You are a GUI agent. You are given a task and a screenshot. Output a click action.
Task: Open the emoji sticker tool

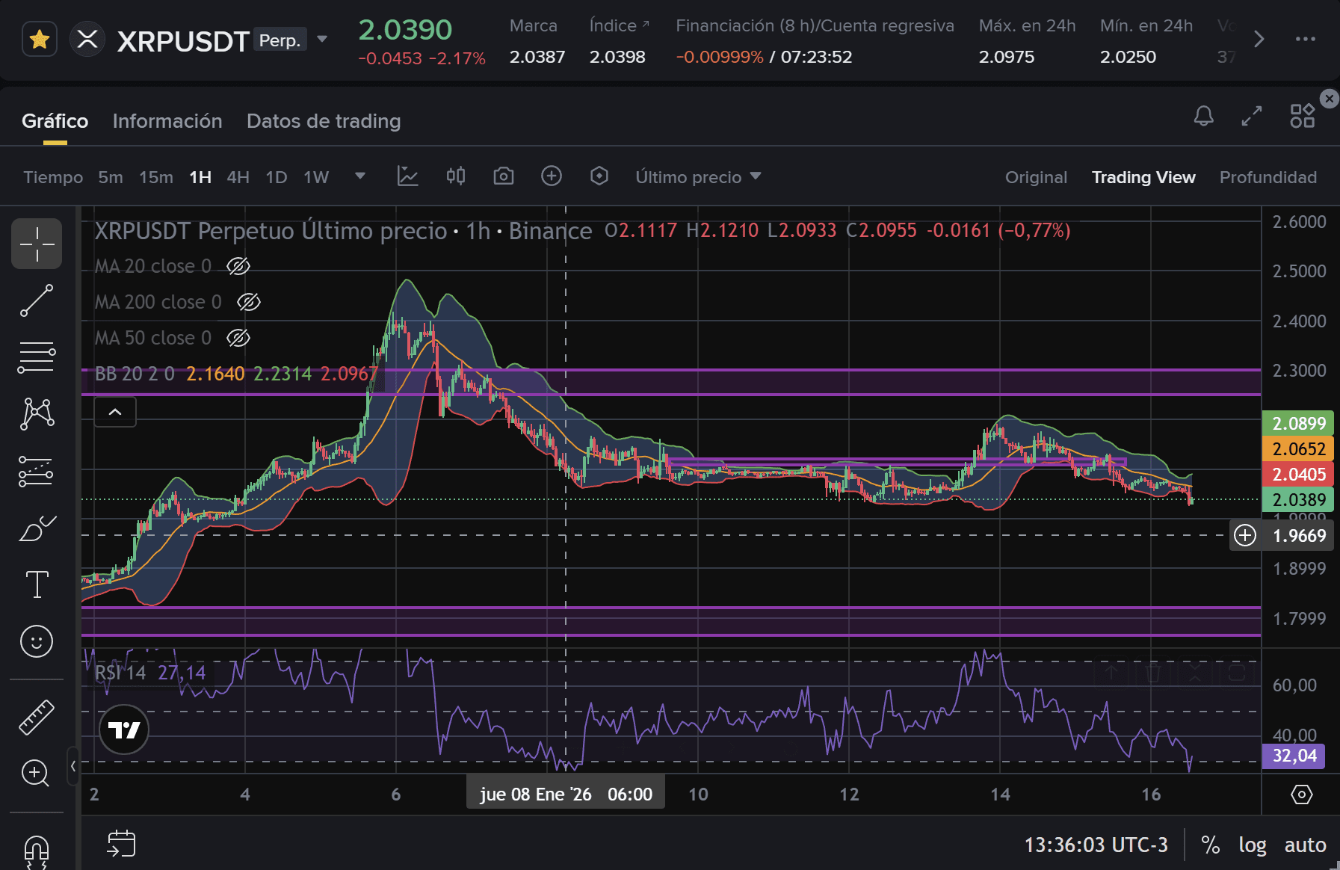(x=37, y=641)
